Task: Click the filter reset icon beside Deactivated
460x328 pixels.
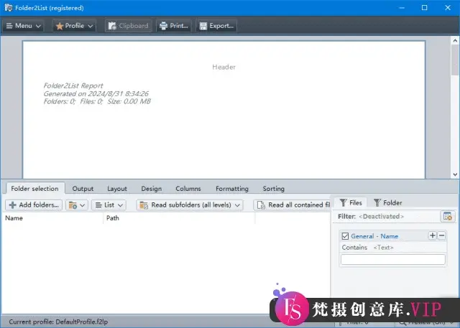Action: (x=447, y=217)
